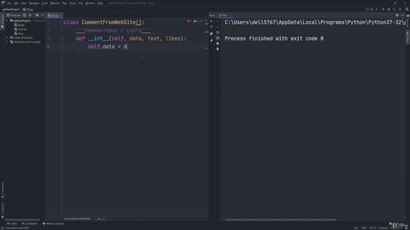Open the Problems tool window button
The width and height of the screenshot is (410, 230).
(x=30, y=224)
